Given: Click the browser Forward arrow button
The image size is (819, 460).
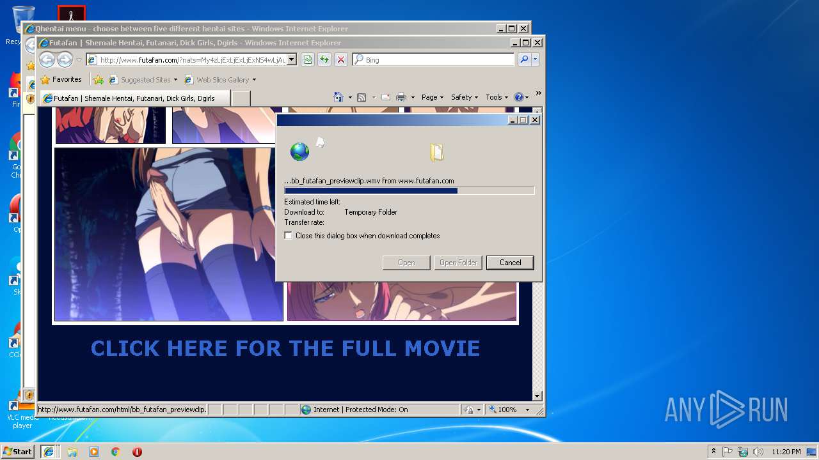Looking at the screenshot, I should [x=65, y=60].
